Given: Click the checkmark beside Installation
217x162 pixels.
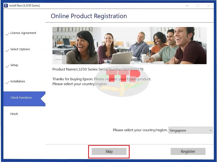Looking at the screenshot, I should click(x=7, y=82).
